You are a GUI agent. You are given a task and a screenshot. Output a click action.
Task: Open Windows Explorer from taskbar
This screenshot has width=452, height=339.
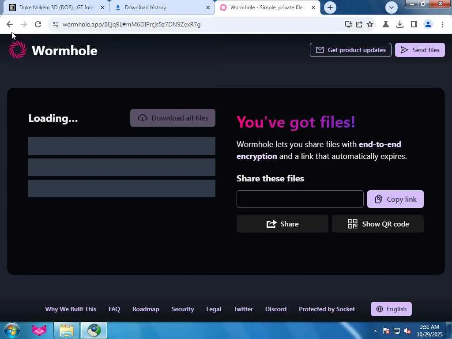[67, 330]
